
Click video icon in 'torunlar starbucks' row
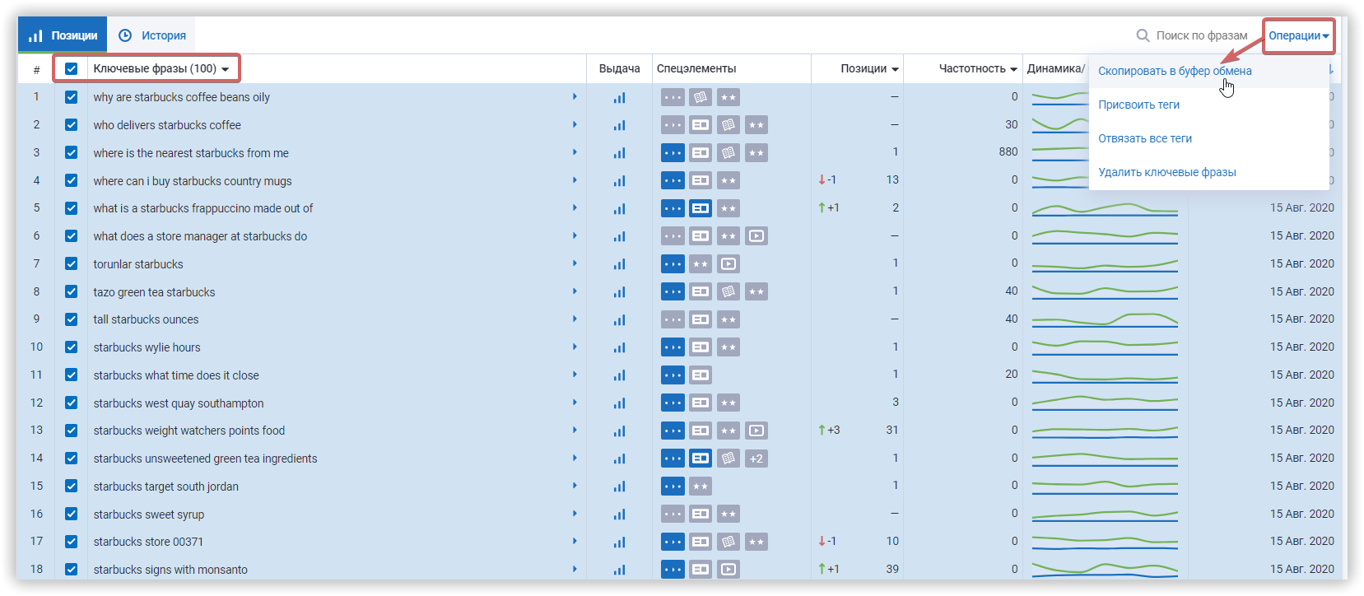click(729, 264)
